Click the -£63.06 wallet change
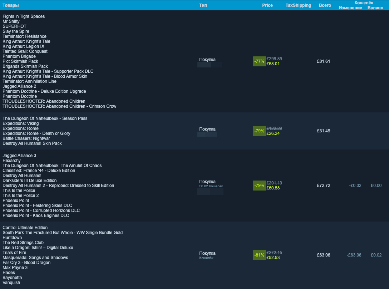This screenshot has width=389, height=289. [354, 255]
